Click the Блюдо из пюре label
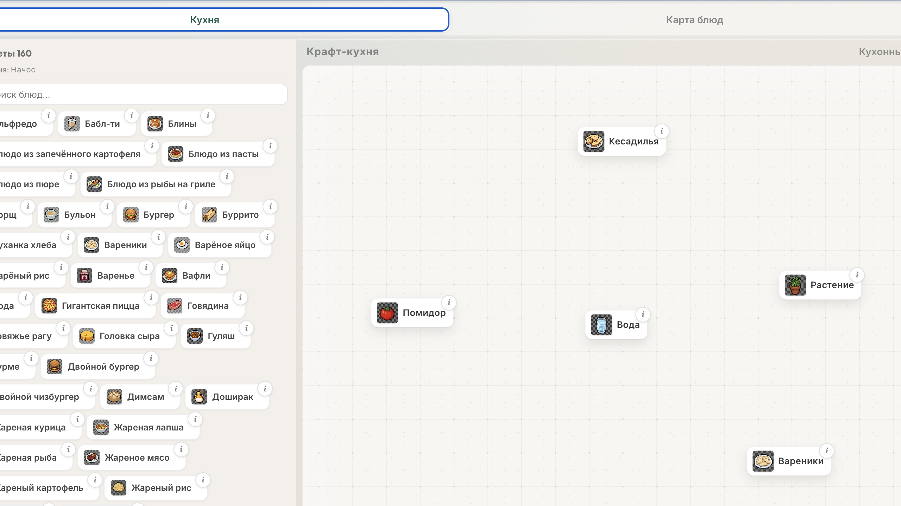This screenshot has width=901, height=506. pyautogui.click(x=30, y=184)
